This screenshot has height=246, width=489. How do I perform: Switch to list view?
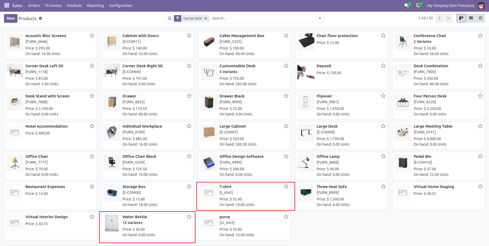[x=471, y=18]
